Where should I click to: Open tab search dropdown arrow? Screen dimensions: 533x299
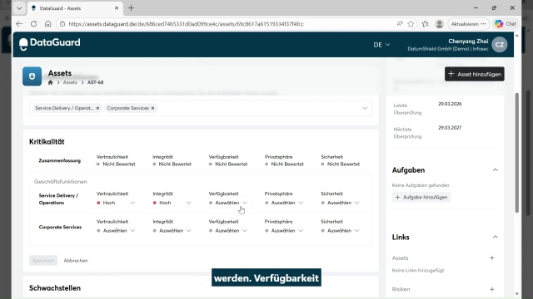tap(19, 8)
